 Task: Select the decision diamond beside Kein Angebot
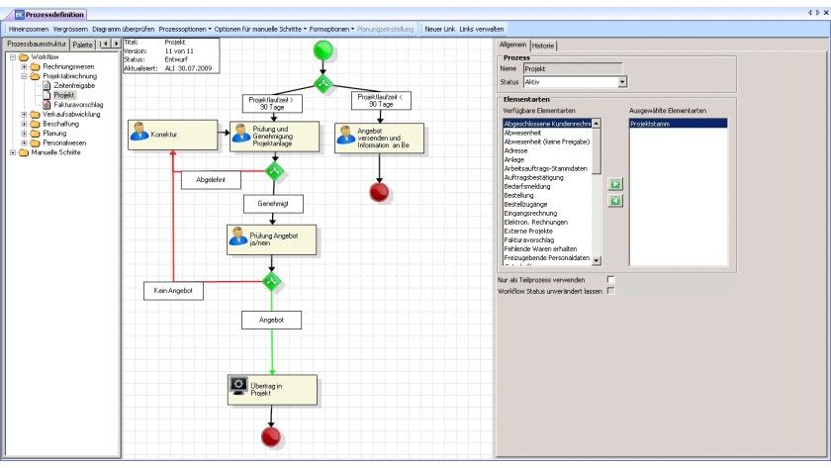[272, 281]
